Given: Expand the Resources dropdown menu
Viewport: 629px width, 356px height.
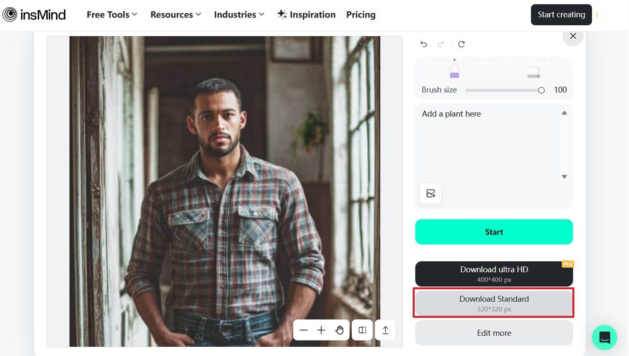Looking at the screenshot, I should point(176,15).
